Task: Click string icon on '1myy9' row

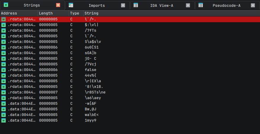Action: tap(4, 121)
